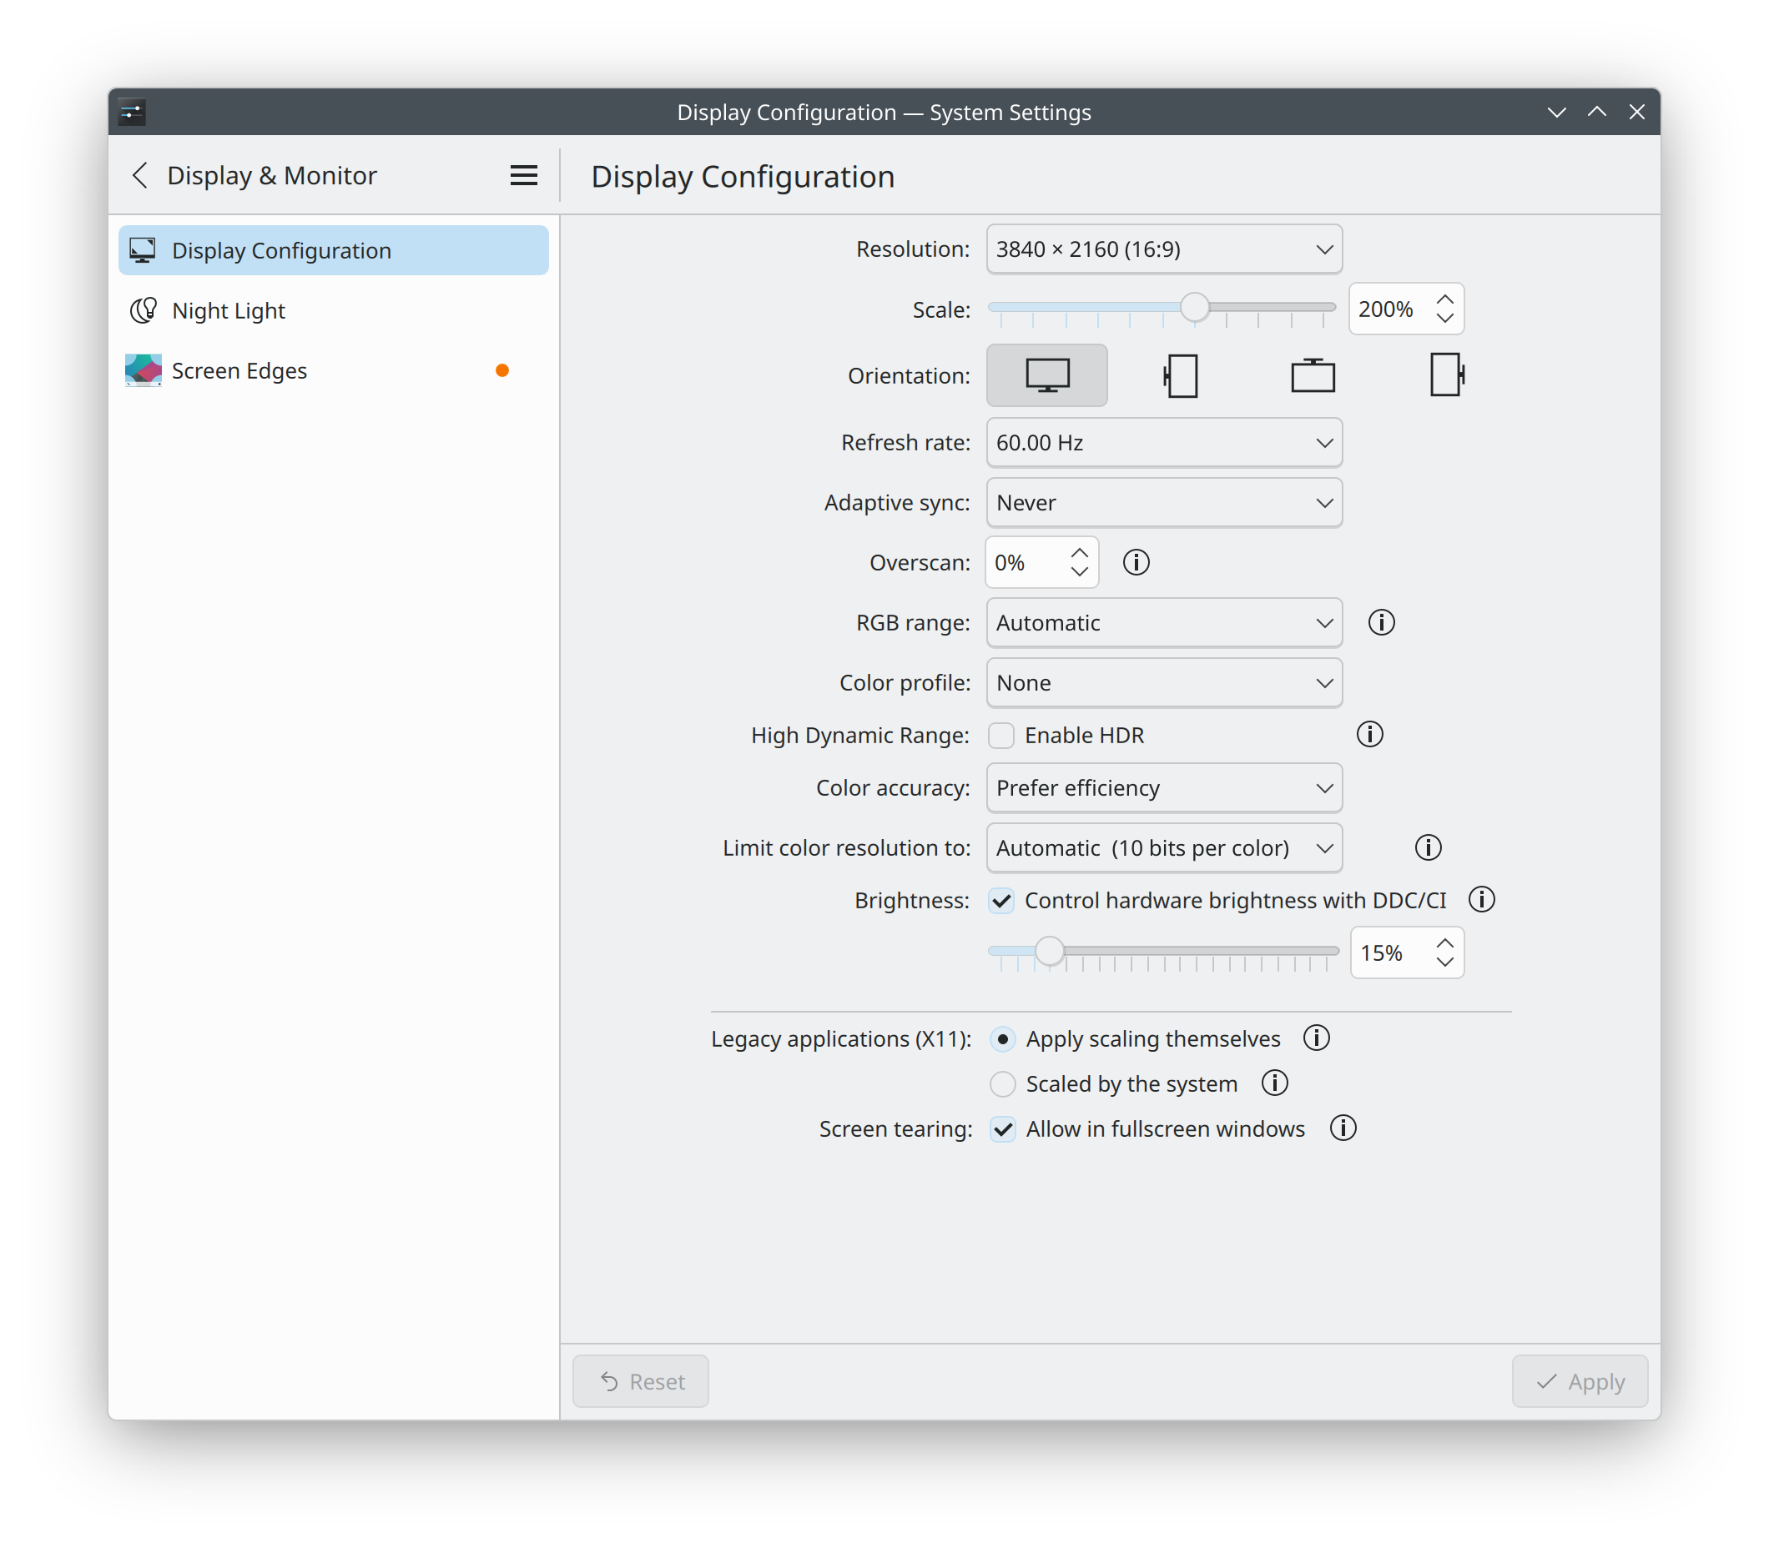Select the rotate-right portrait orientation icon
Image resolution: width=1769 pixels, height=1548 pixels.
tap(1446, 375)
